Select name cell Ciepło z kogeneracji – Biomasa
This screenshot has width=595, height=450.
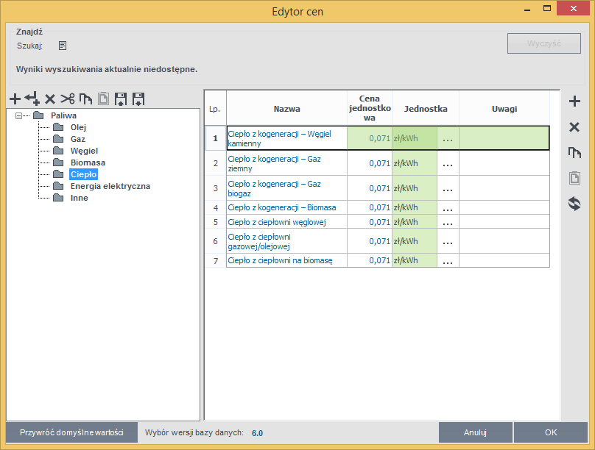[287, 207]
